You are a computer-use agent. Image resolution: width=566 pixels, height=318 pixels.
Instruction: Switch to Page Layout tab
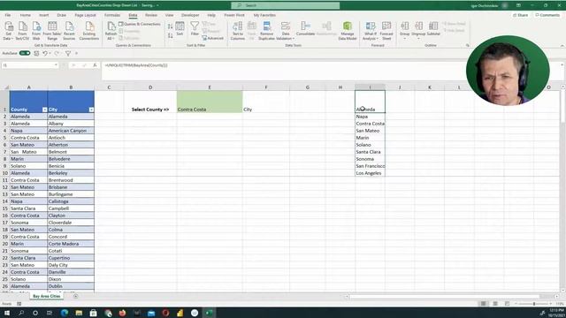pos(85,15)
